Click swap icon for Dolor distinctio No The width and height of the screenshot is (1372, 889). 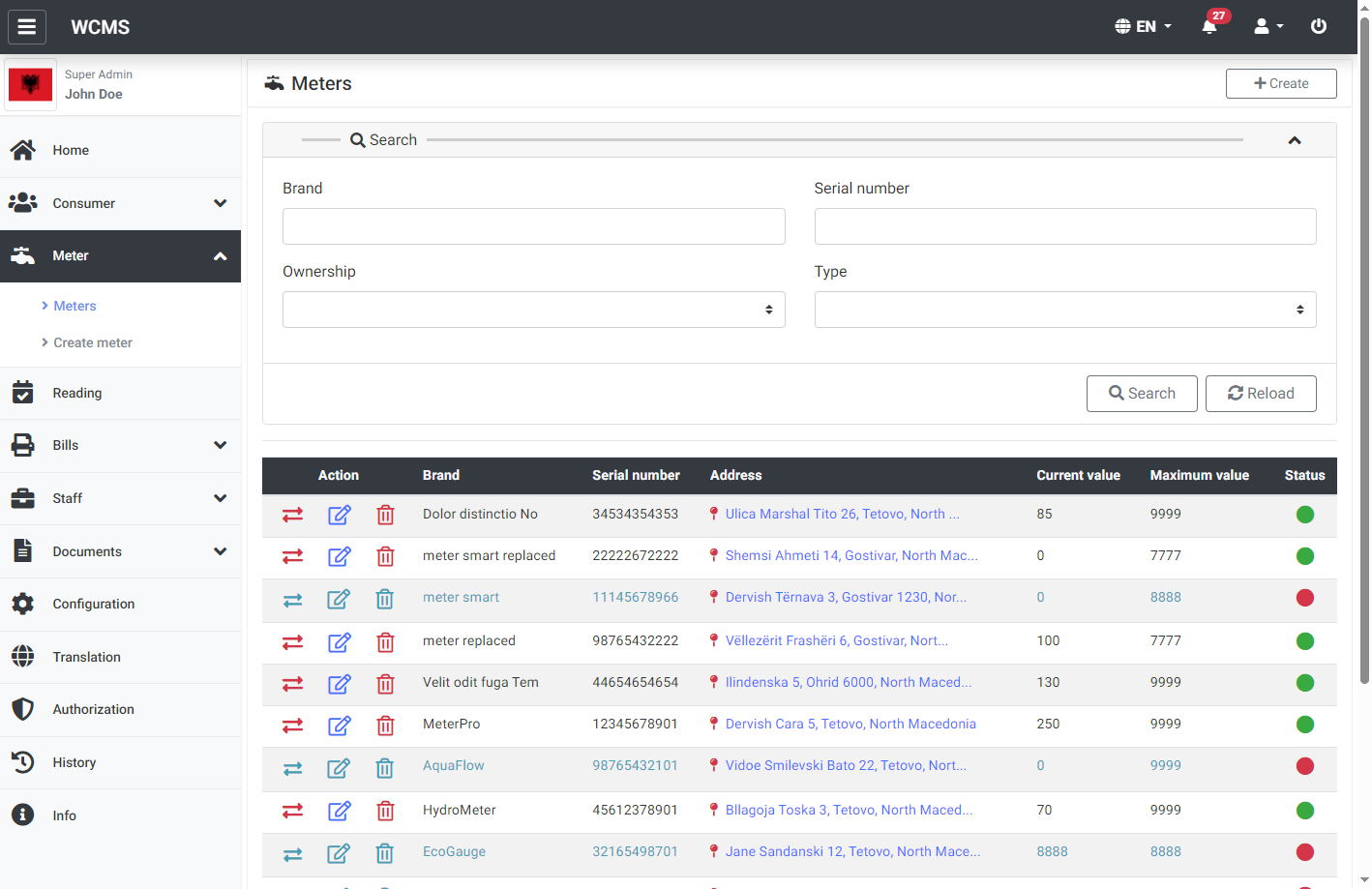click(x=292, y=515)
